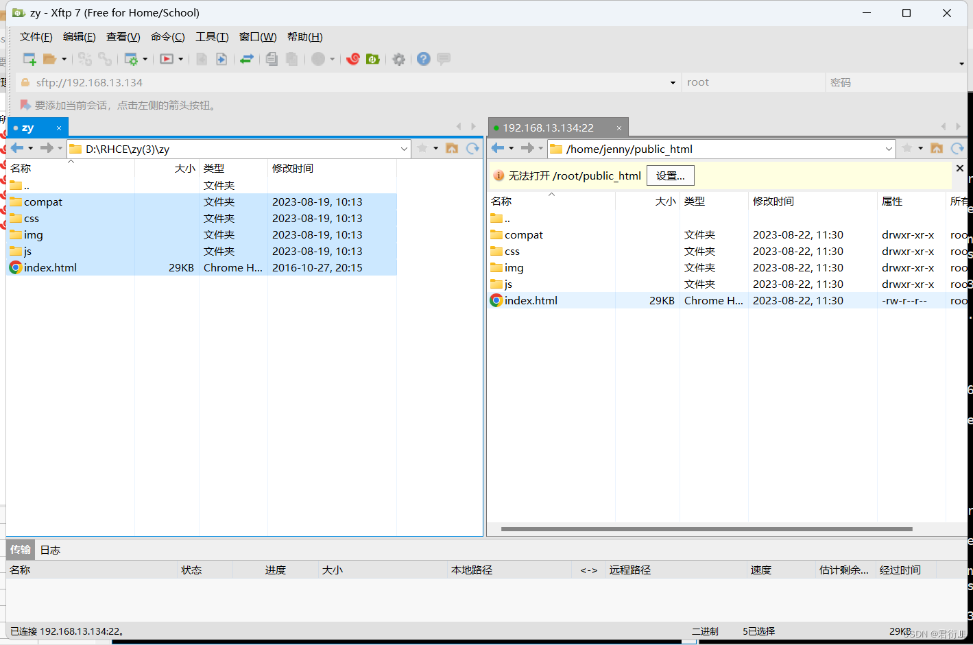The height and width of the screenshot is (645, 973).
Task: Go to remote home folder icon
Action: pyautogui.click(x=937, y=148)
